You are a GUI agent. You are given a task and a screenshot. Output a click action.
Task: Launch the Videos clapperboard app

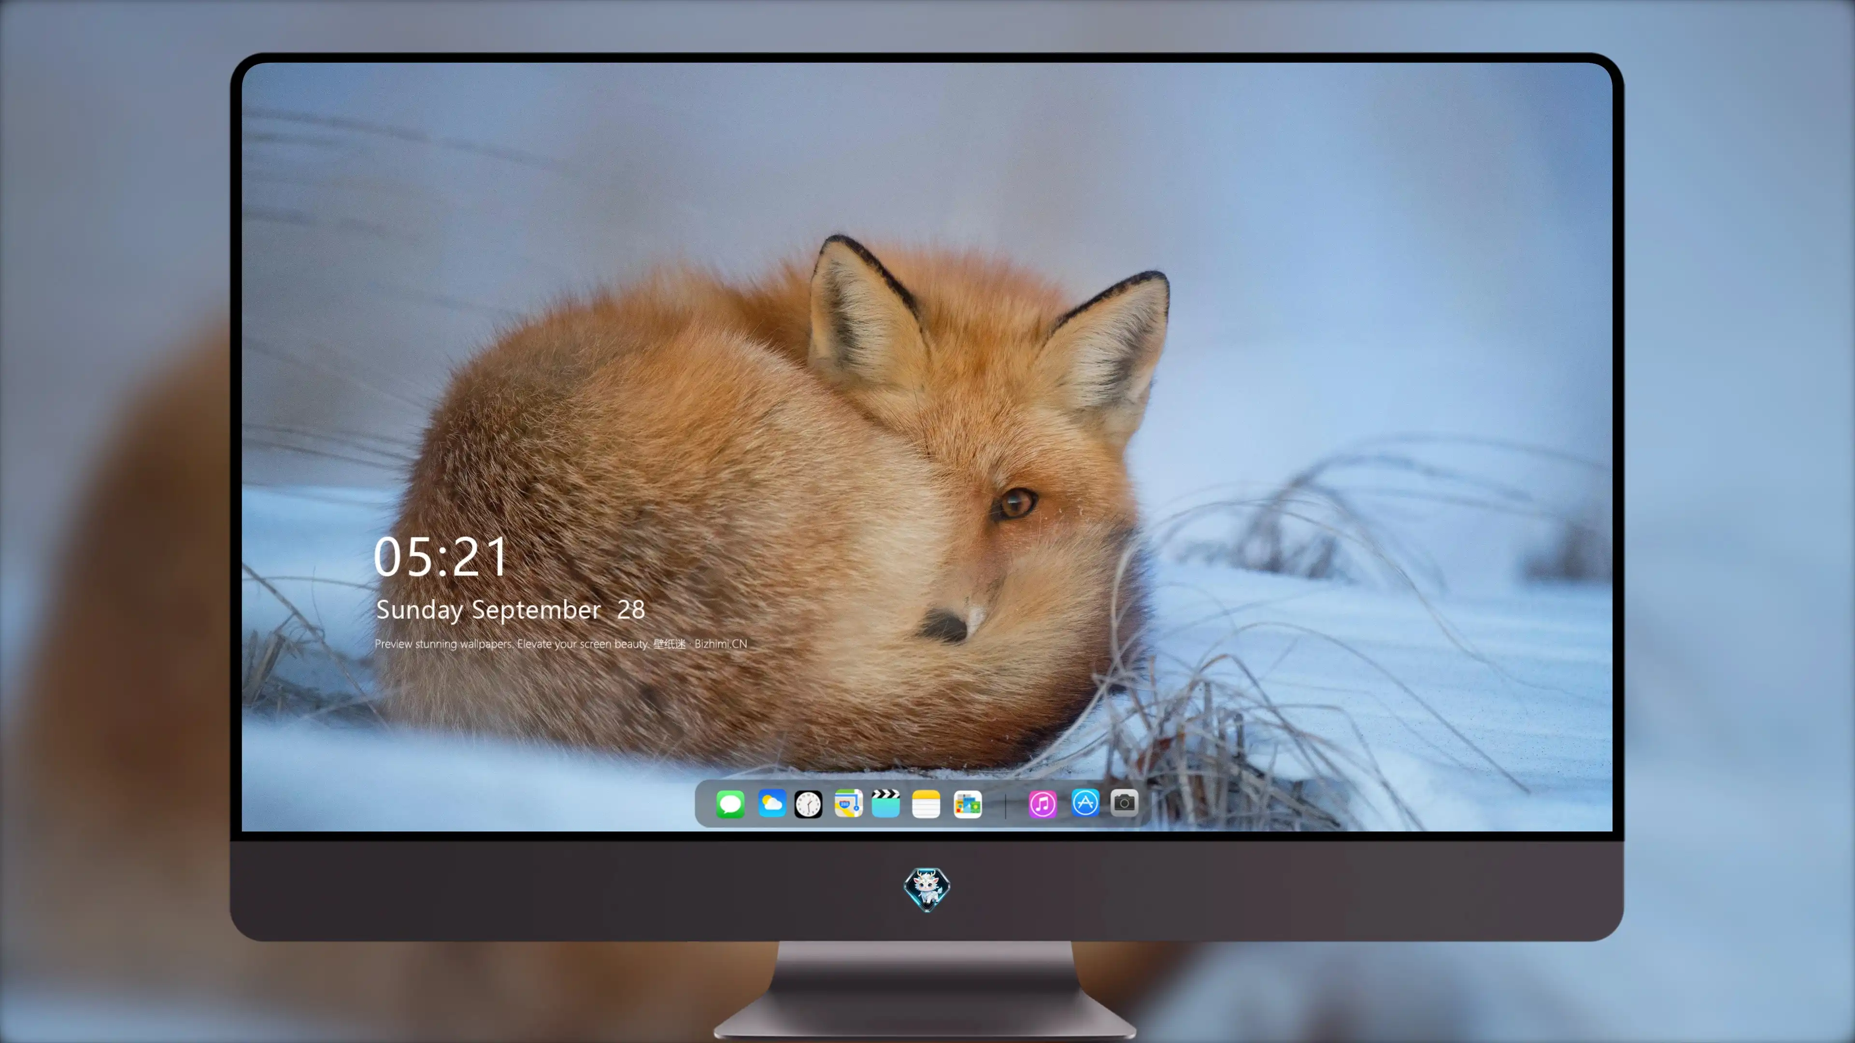pos(886,803)
